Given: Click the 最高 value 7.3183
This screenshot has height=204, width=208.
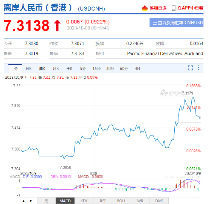Looking at the screenshot, I should click(x=78, y=53).
